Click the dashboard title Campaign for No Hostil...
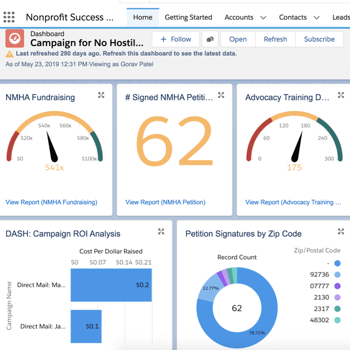The width and height of the screenshot is (350, 350). pyautogui.click(x=87, y=43)
